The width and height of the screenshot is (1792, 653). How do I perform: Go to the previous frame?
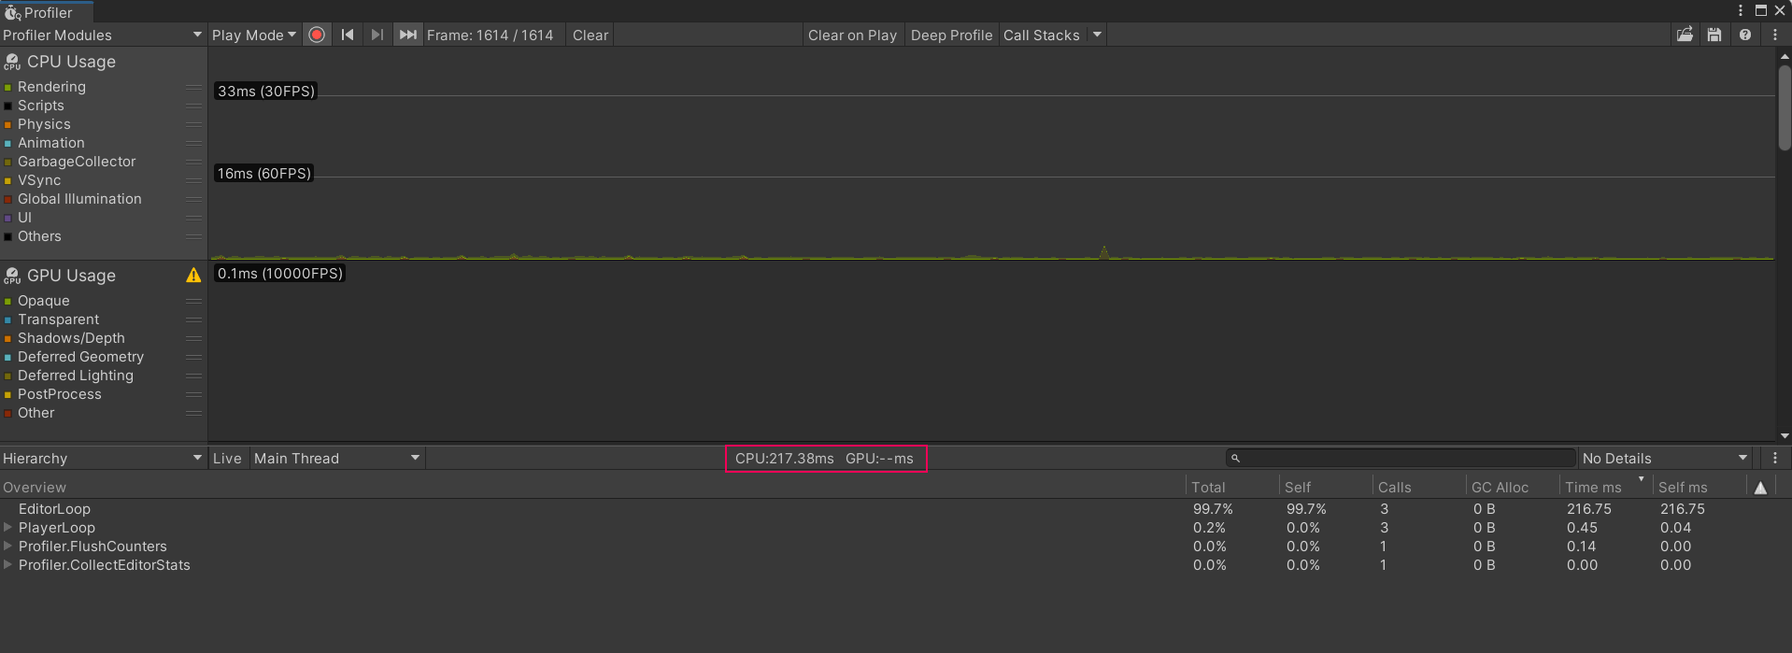348,35
